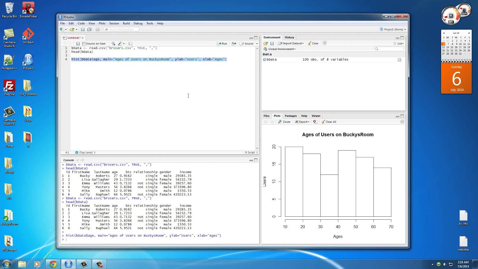Minimize the Plots pane
478x269 pixels.
click(x=397, y=116)
